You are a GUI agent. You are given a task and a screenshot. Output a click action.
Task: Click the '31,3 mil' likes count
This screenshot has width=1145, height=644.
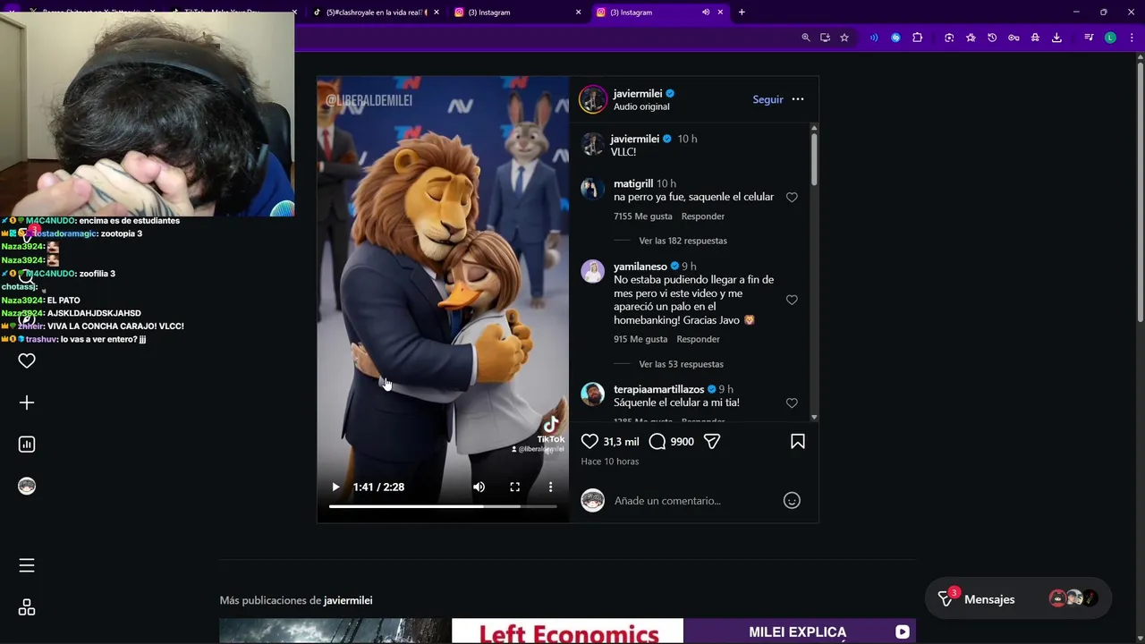[621, 441]
